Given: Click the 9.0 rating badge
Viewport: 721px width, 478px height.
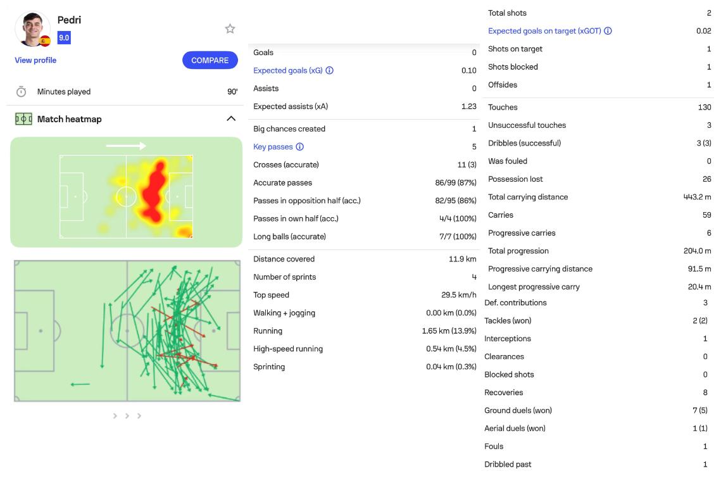Looking at the screenshot, I should (x=64, y=38).
